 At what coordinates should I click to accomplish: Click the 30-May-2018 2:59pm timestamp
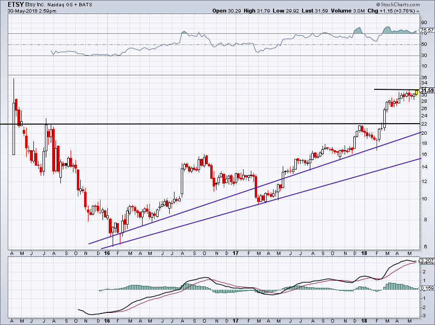(x=31, y=11)
